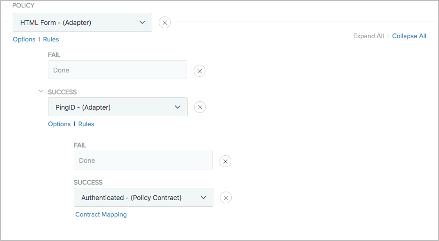Remove the Authenticated policy contract

point(226,198)
